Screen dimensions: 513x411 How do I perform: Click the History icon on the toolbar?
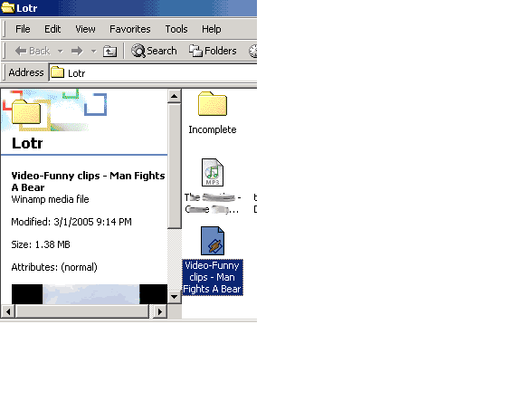point(252,51)
